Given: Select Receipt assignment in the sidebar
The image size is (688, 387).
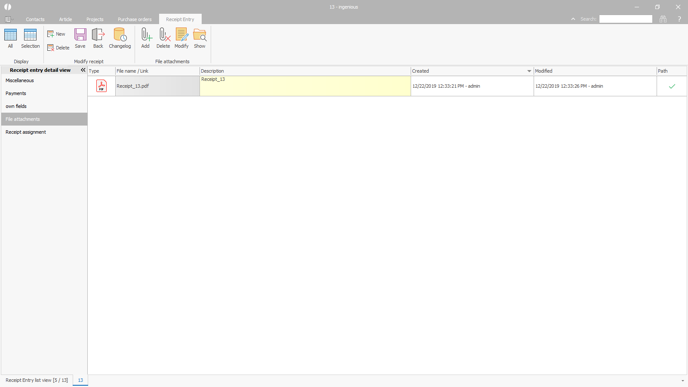Looking at the screenshot, I should tap(26, 132).
